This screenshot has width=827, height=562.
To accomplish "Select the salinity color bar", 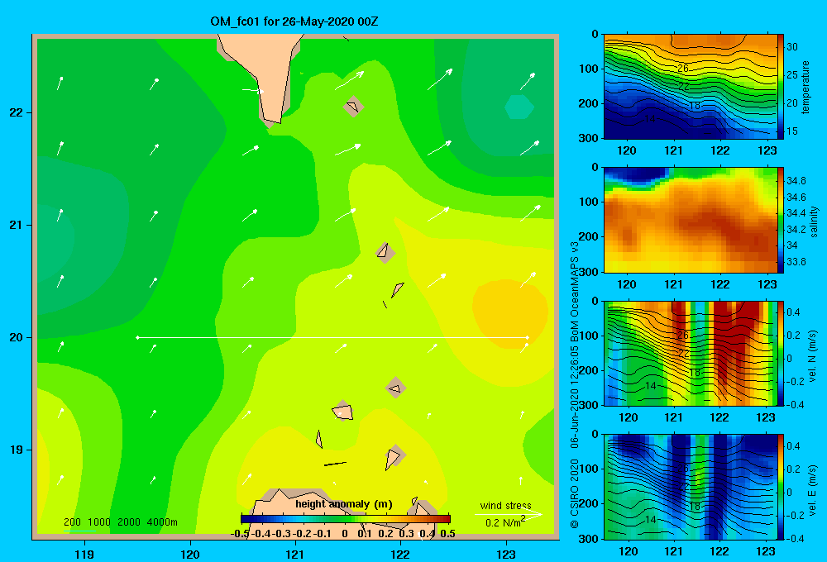I will click(781, 220).
